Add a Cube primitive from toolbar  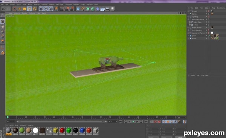78,9
